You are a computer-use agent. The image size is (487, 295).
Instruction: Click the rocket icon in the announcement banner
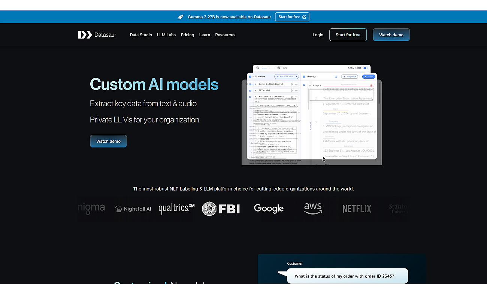pyautogui.click(x=181, y=17)
